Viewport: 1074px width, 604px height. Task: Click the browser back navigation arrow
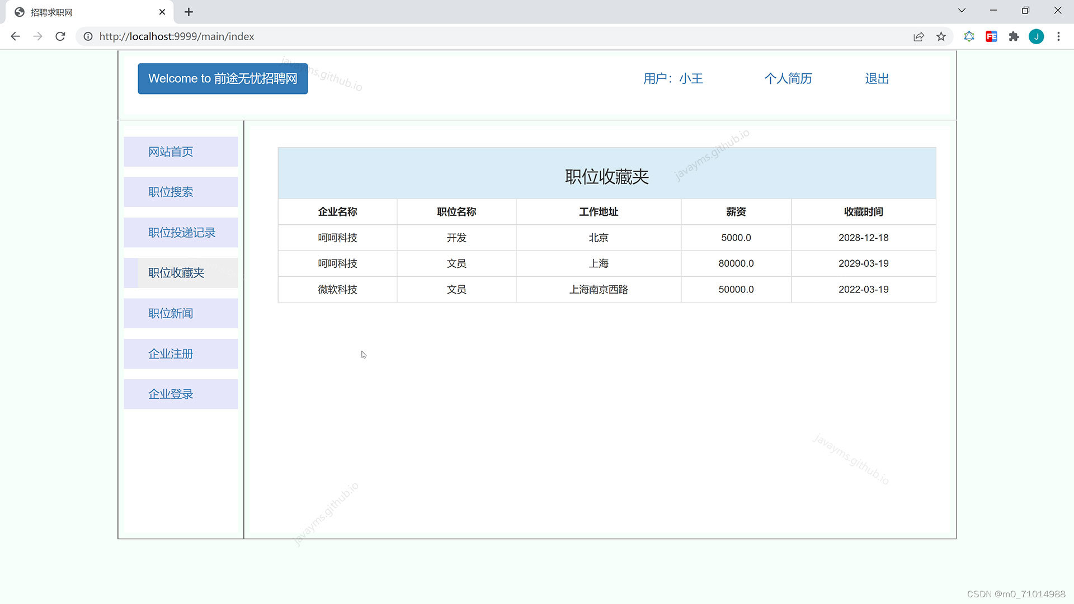pos(15,36)
